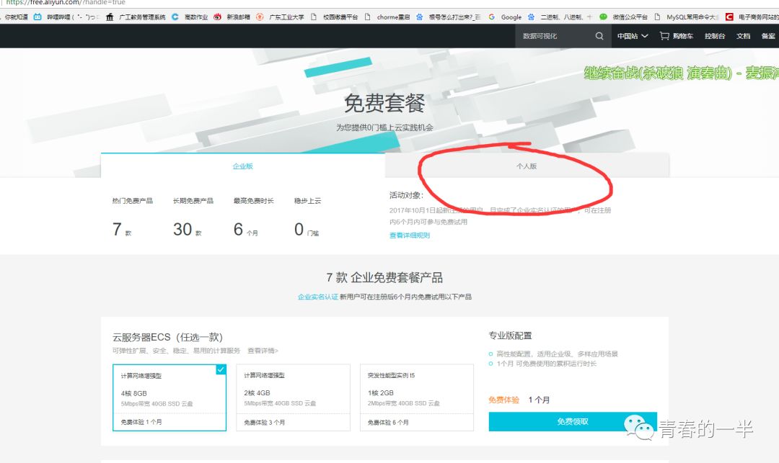Open the 企业实名认证 link
Viewport: 779px width, 463px height.
[318, 297]
